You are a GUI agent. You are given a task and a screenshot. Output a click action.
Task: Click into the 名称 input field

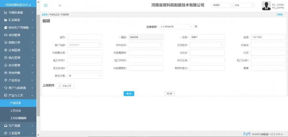207,37
